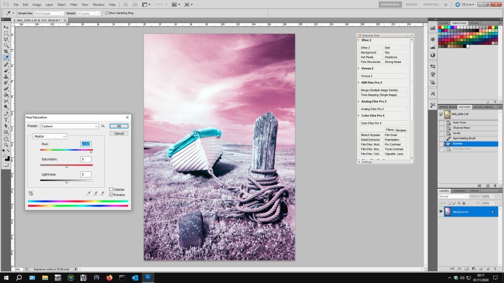Uncheck the Preview checkbox

[x=111, y=195]
